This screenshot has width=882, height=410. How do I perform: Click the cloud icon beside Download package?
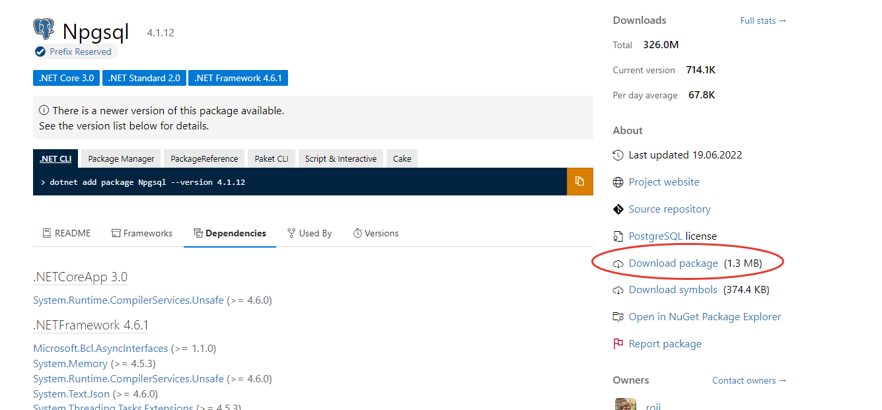coord(618,263)
